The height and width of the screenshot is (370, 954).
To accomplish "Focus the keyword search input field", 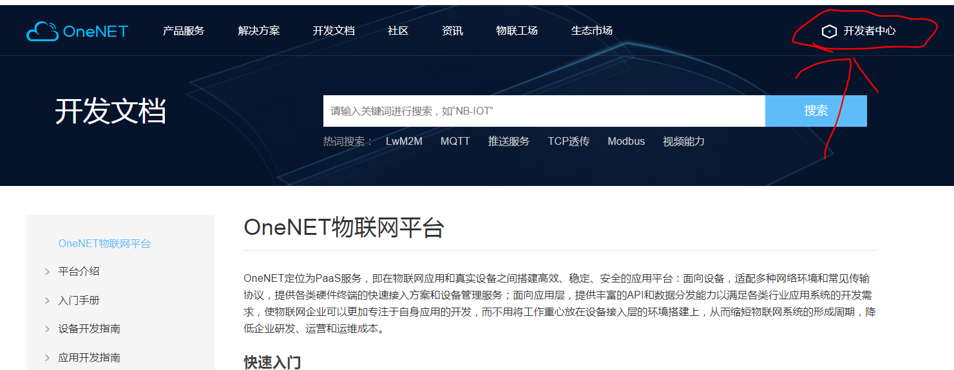I will (x=544, y=111).
